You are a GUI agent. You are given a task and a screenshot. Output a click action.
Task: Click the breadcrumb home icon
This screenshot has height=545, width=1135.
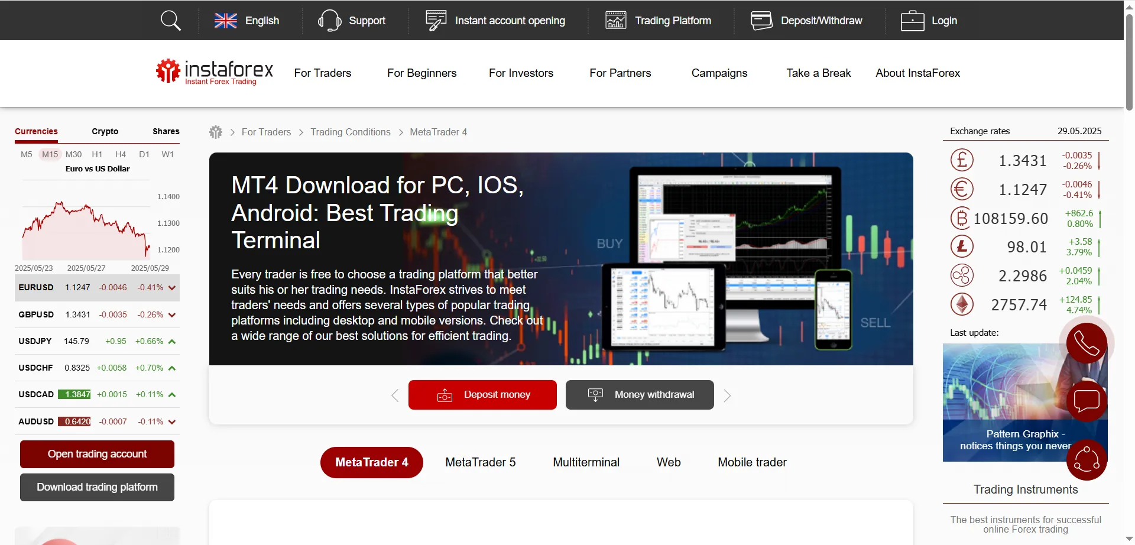click(216, 132)
